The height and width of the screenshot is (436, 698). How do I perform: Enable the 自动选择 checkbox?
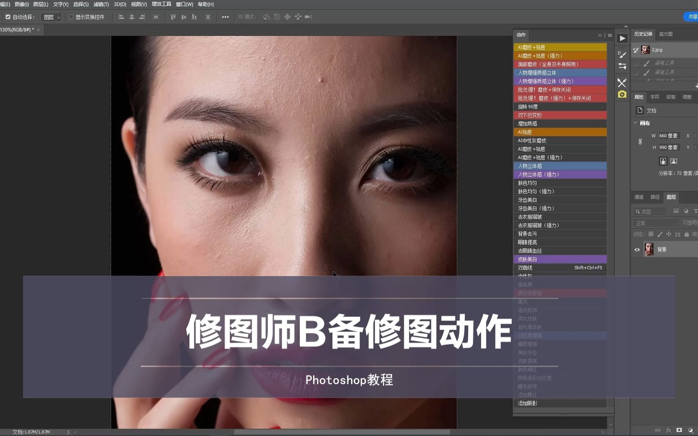tap(7, 17)
